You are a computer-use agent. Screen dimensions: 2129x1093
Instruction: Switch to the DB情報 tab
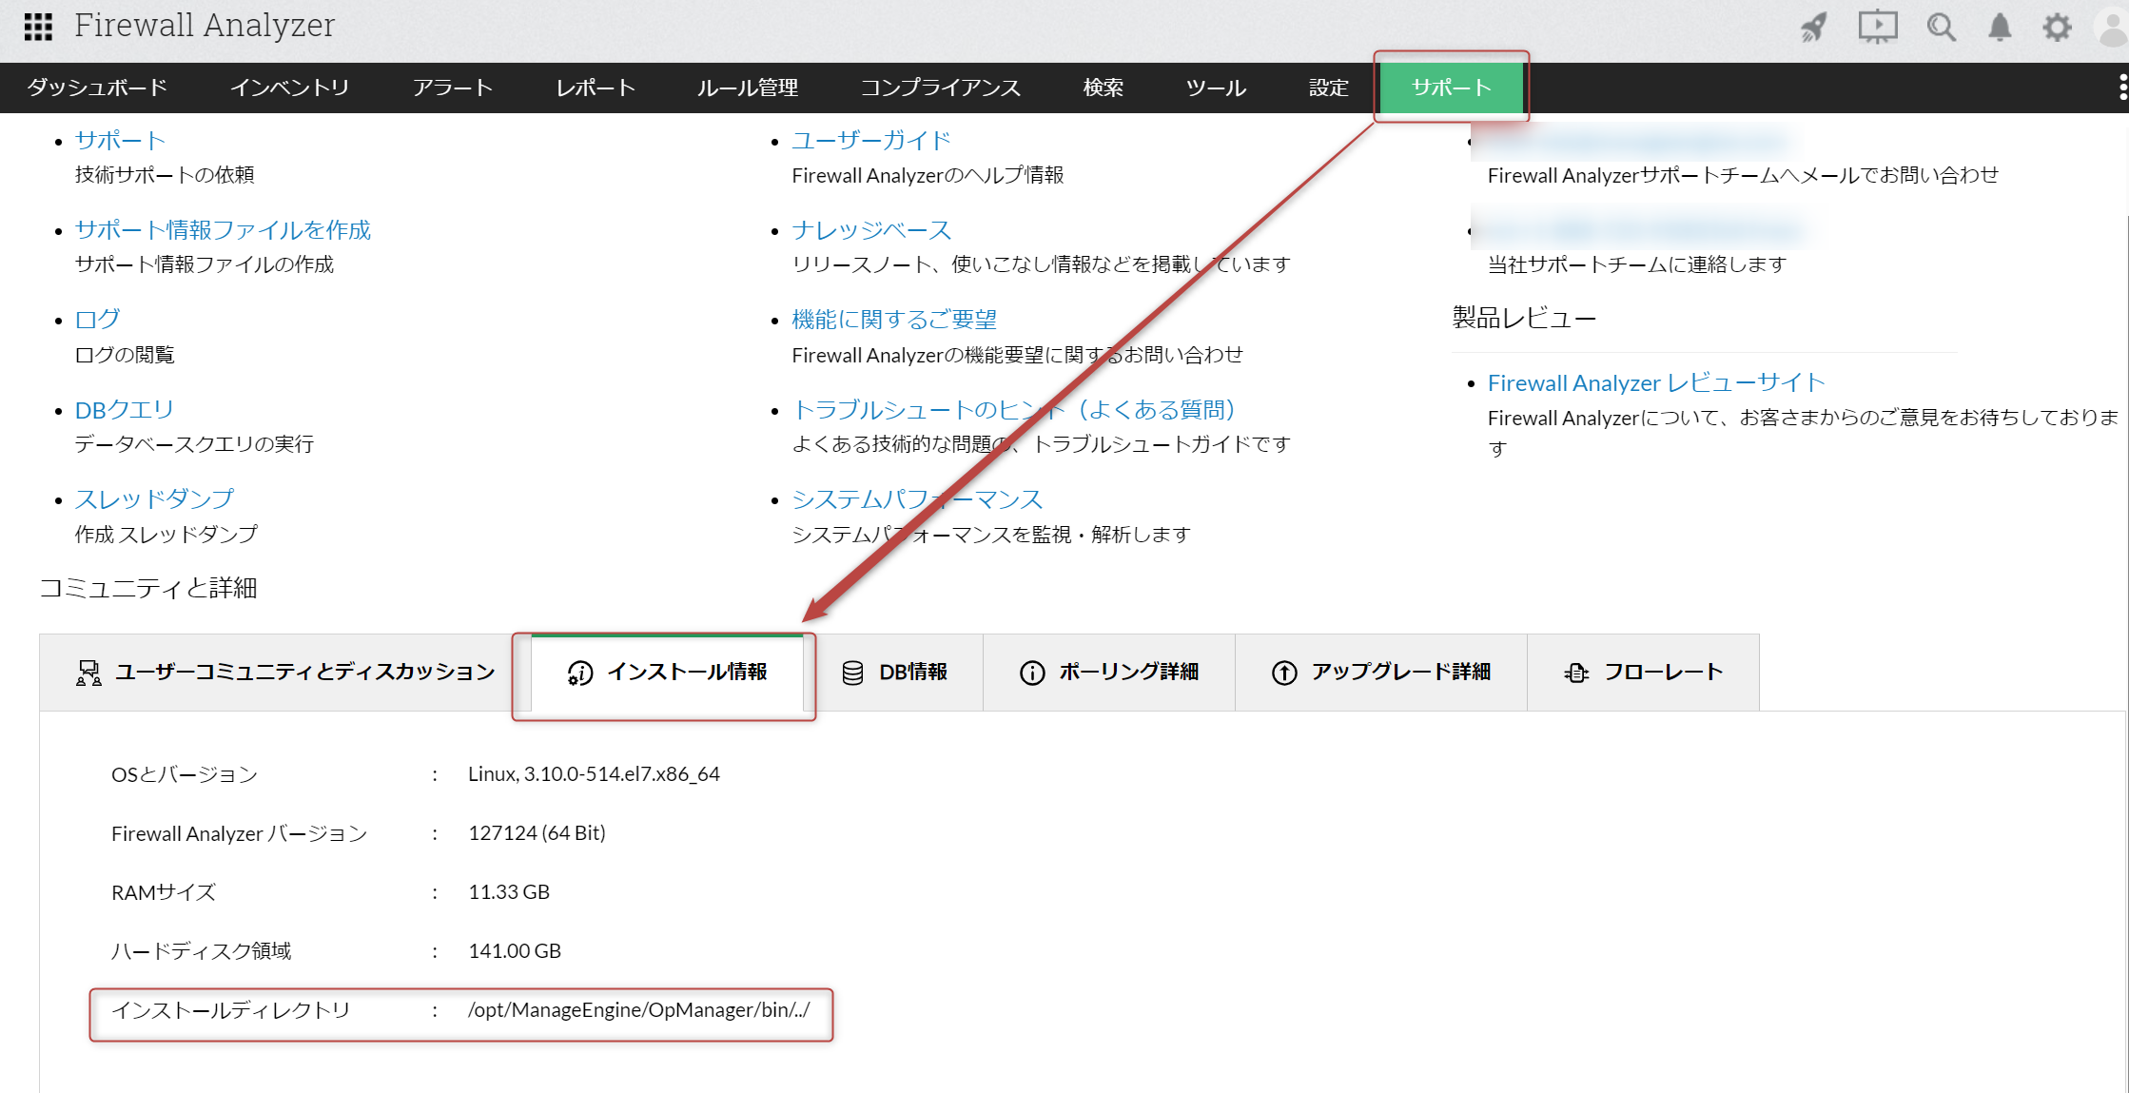pyautogui.click(x=895, y=673)
